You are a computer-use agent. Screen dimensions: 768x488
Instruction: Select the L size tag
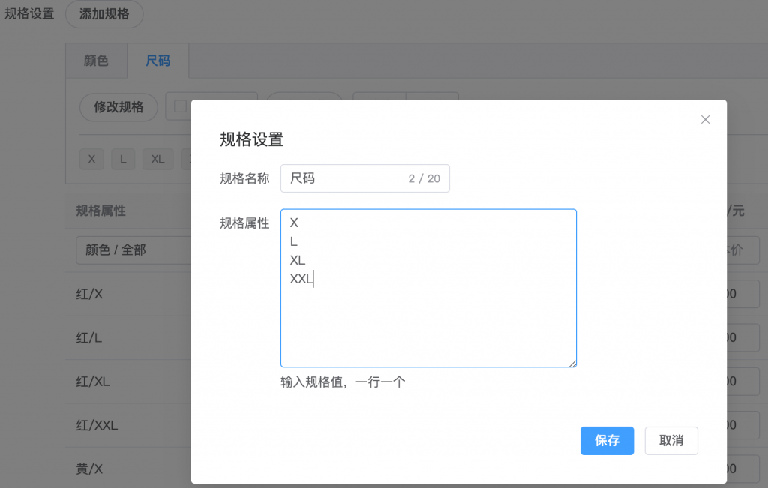(x=123, y=159)
